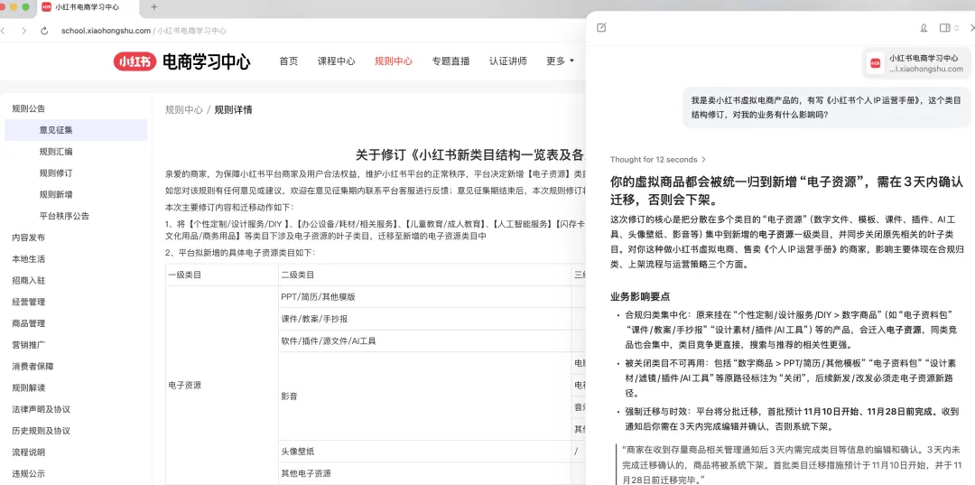Click the browser forward arrow
The width and height of the screenshot is (975, 485).
(23, 31)
